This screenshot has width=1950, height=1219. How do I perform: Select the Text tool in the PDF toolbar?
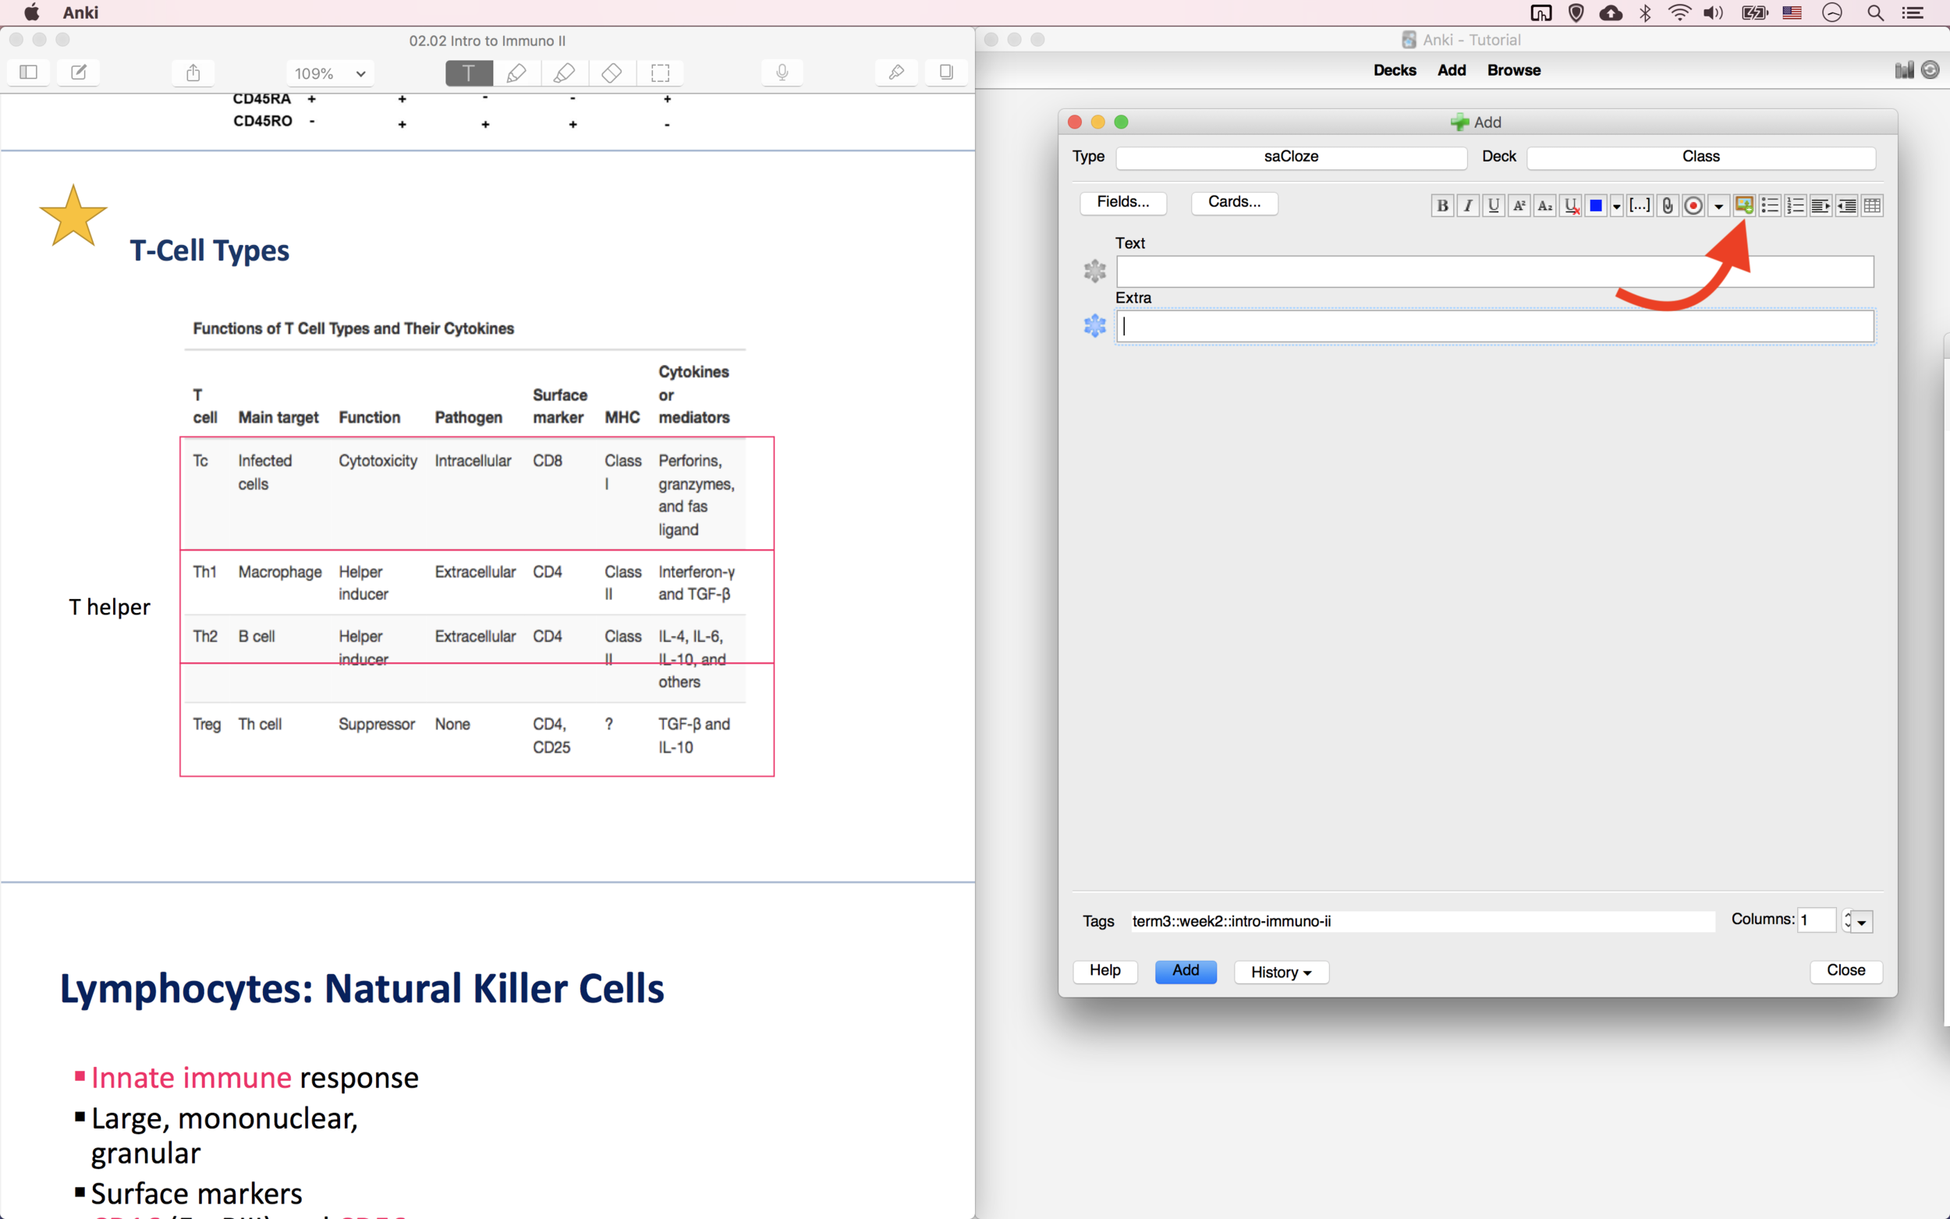coord(468,73)
